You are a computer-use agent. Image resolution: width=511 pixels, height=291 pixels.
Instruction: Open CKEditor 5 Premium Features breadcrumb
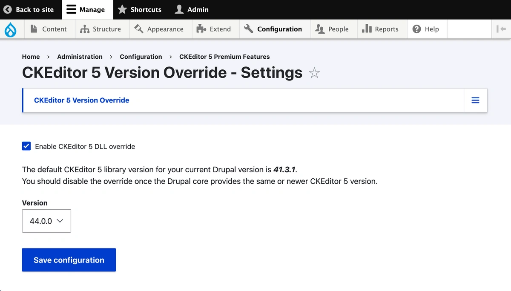[224, 57]
